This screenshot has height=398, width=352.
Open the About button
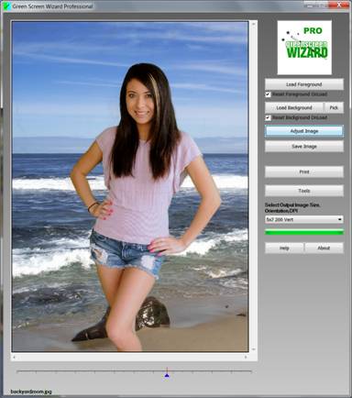click(324, 248)
